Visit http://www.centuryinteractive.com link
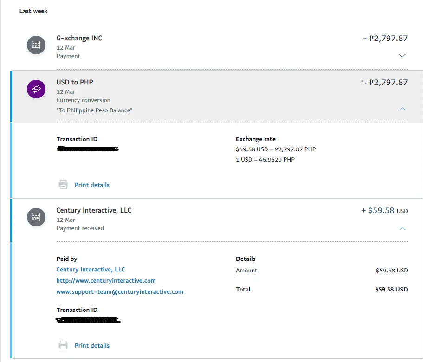Screen dimensions: 434x362 click(106, 281)
